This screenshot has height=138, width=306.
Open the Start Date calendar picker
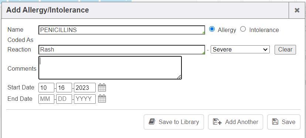coord(102,88)
